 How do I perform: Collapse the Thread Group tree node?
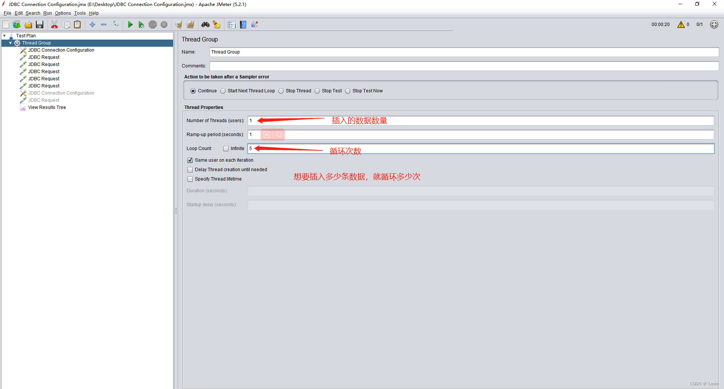pyautogui.click(x=11, y=43)
